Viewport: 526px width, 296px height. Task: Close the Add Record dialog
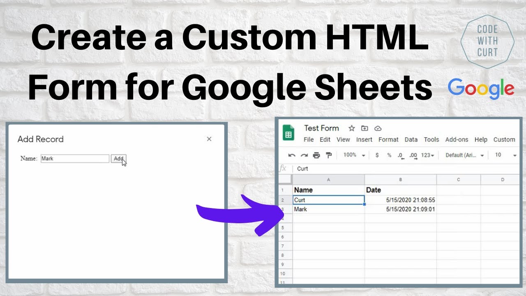[209, 139]
